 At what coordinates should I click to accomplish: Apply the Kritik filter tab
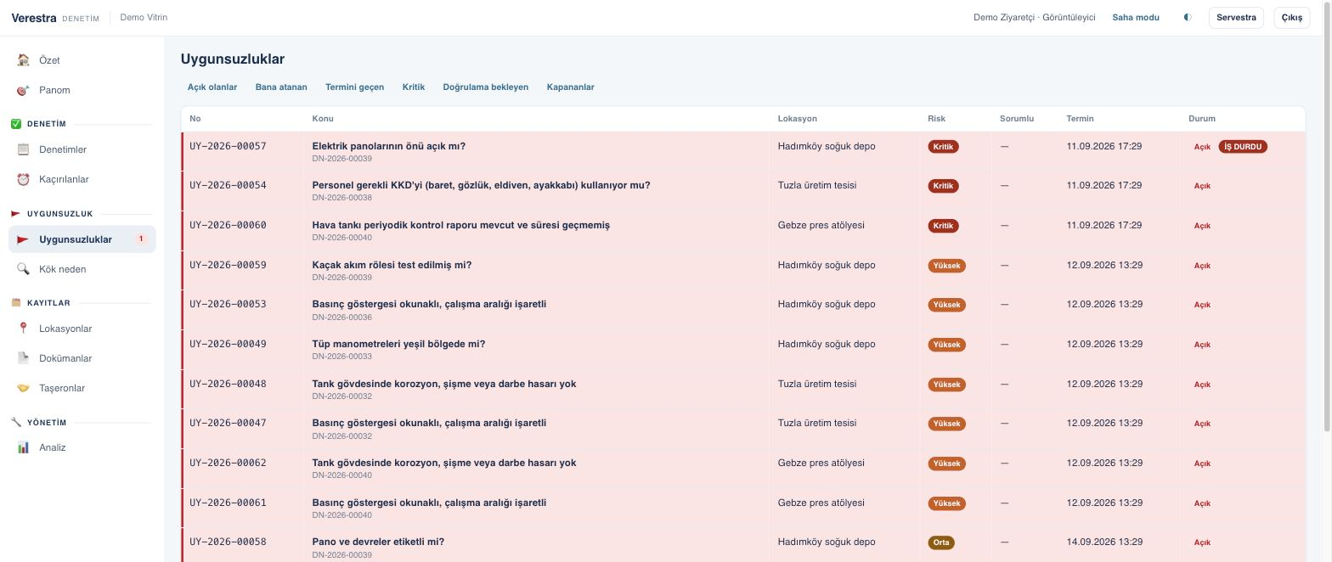414,87
